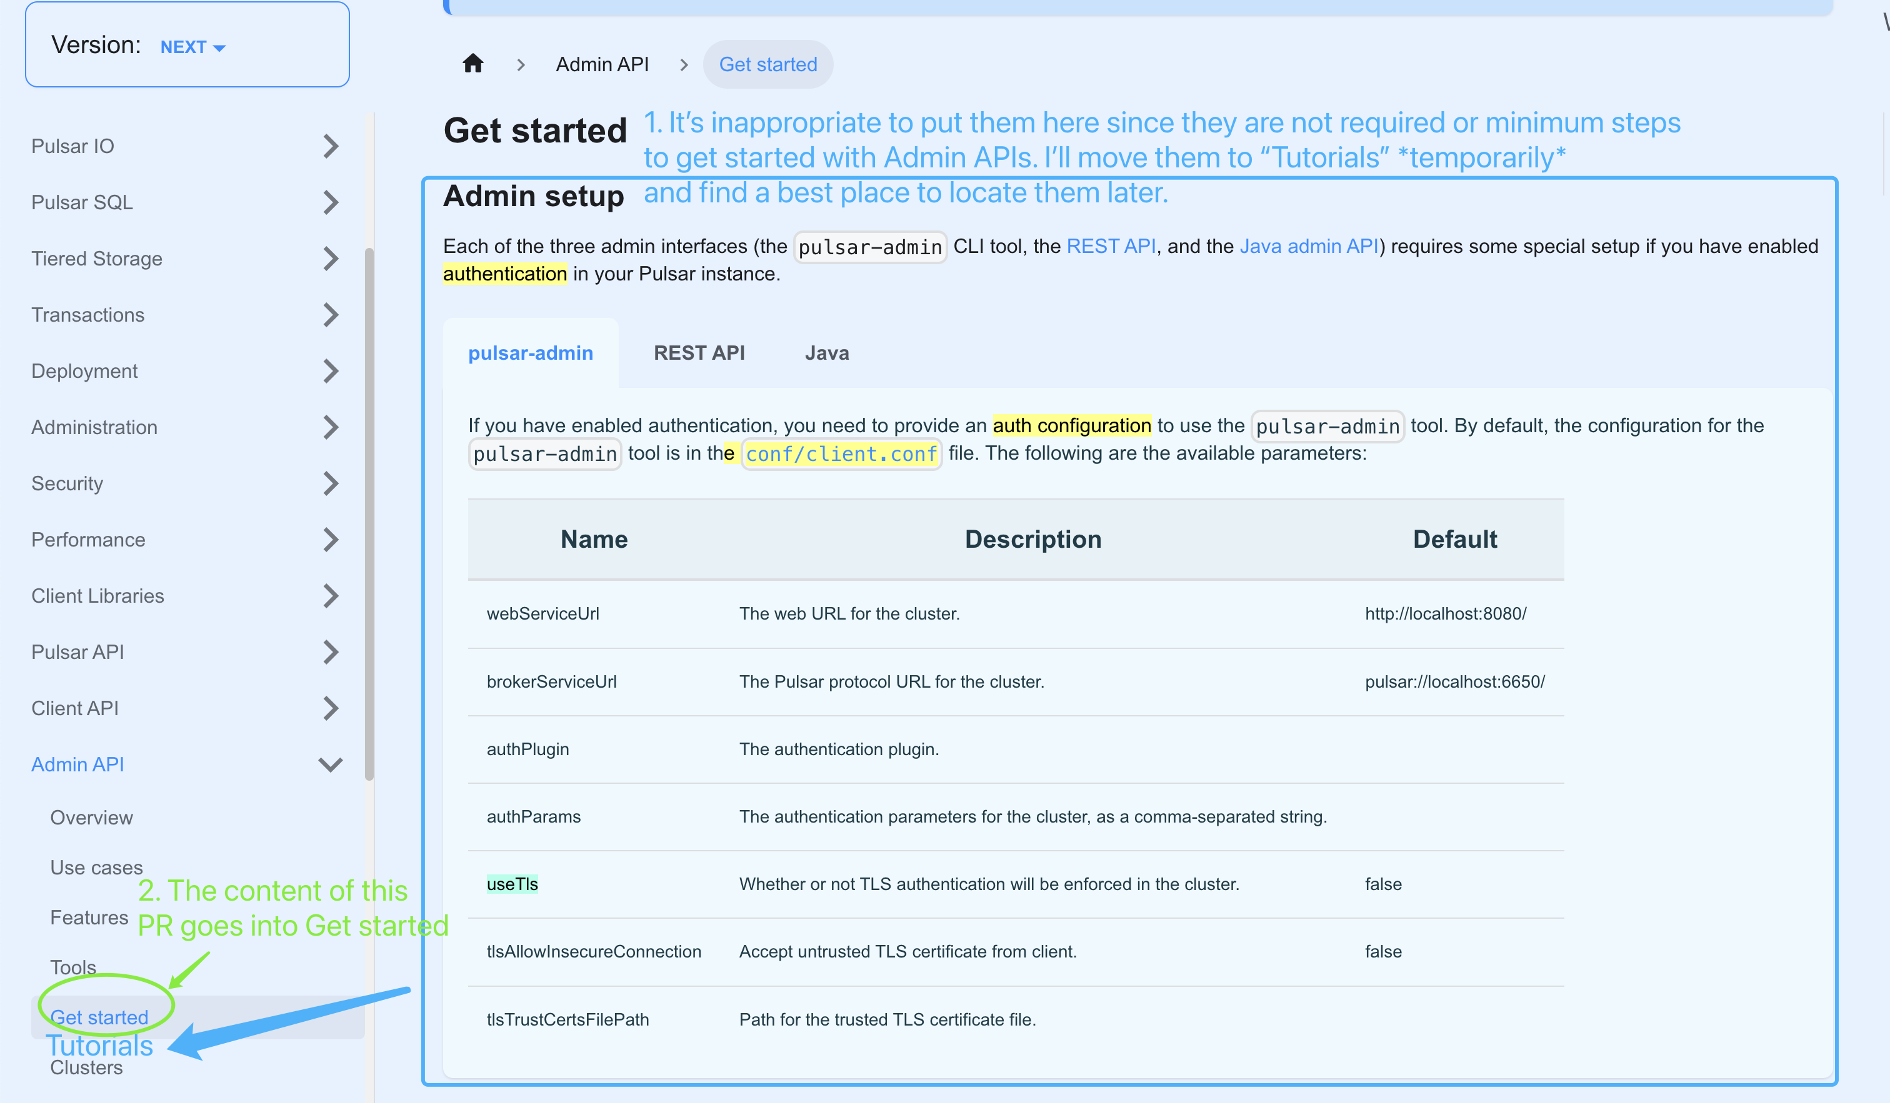Screen dimensions: 1890x1103
Task: Expand the Pulsar IO chevron
Action: (331, 146)
